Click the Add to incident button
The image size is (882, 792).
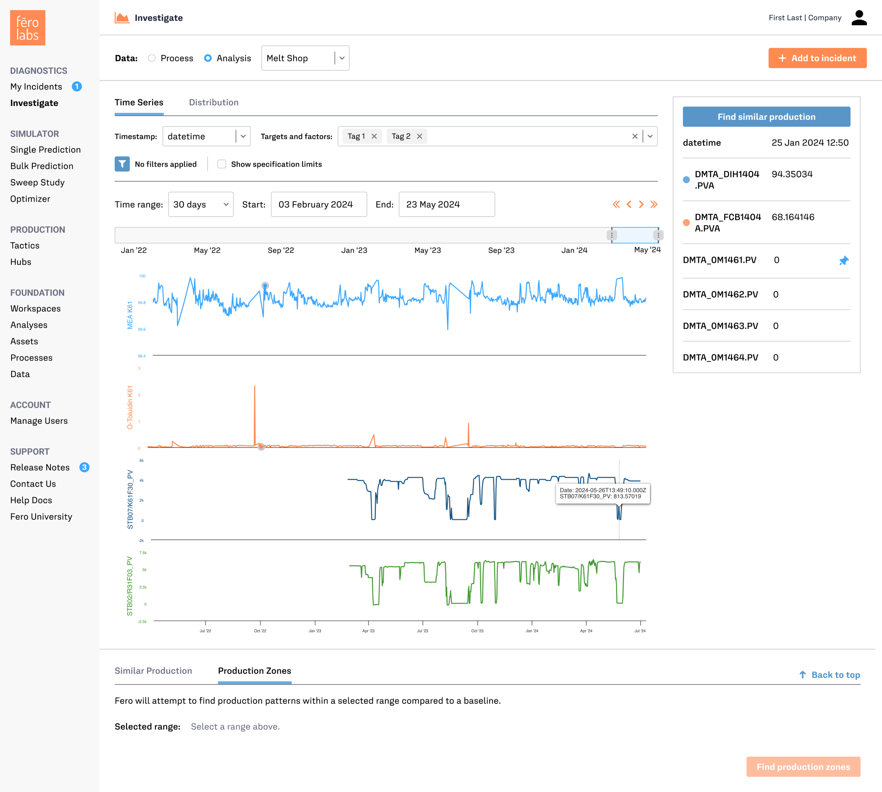(x=817, y=58)
